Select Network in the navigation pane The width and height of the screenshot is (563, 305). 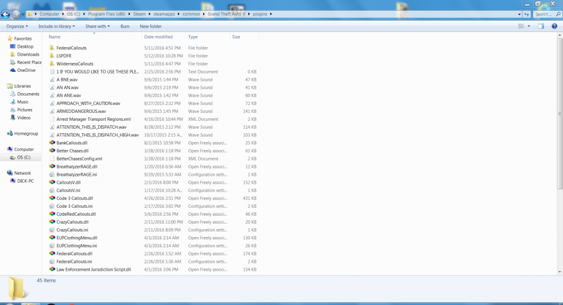tap(23, 173)
